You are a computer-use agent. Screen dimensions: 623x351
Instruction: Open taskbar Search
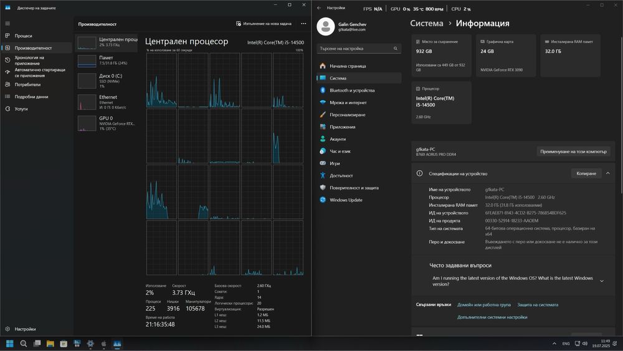(x=24, y=344)
